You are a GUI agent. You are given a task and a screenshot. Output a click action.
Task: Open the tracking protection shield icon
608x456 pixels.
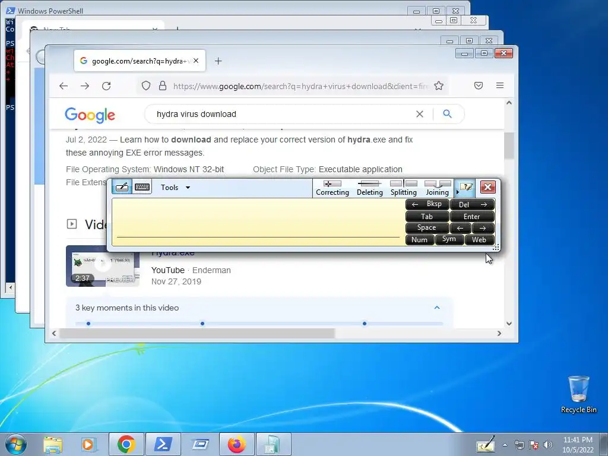point(146,85)
